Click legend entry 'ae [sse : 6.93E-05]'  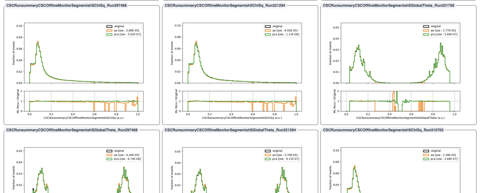point(285,30)
